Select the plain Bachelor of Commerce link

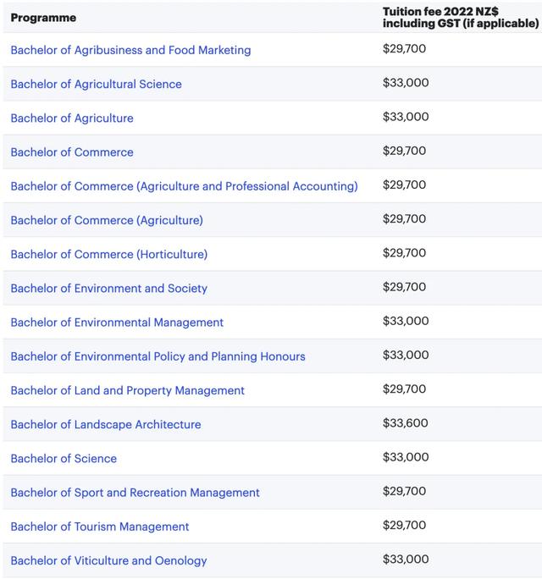(x=72, y=152)
